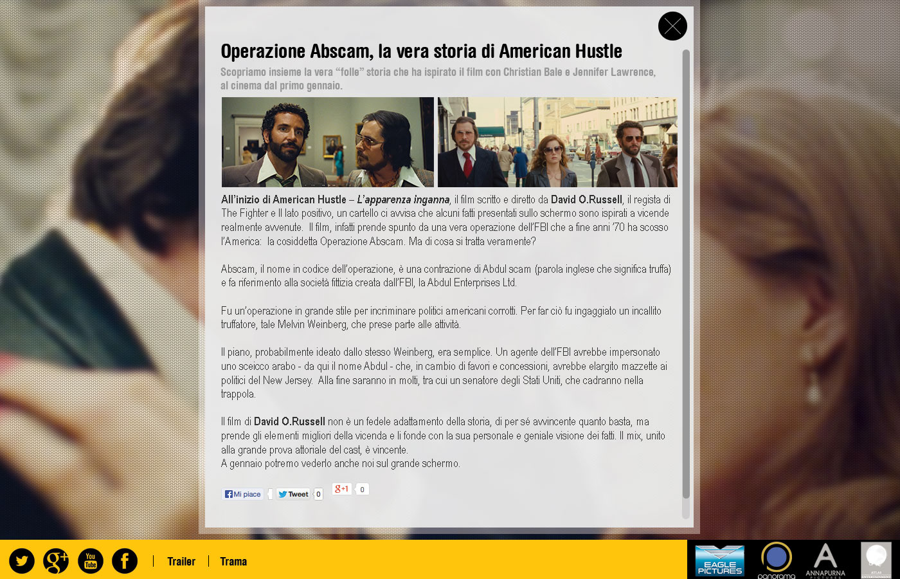The height and width of the screenshot is (579, 900).
Task: Open the Trama section
Action: (233, 562)
